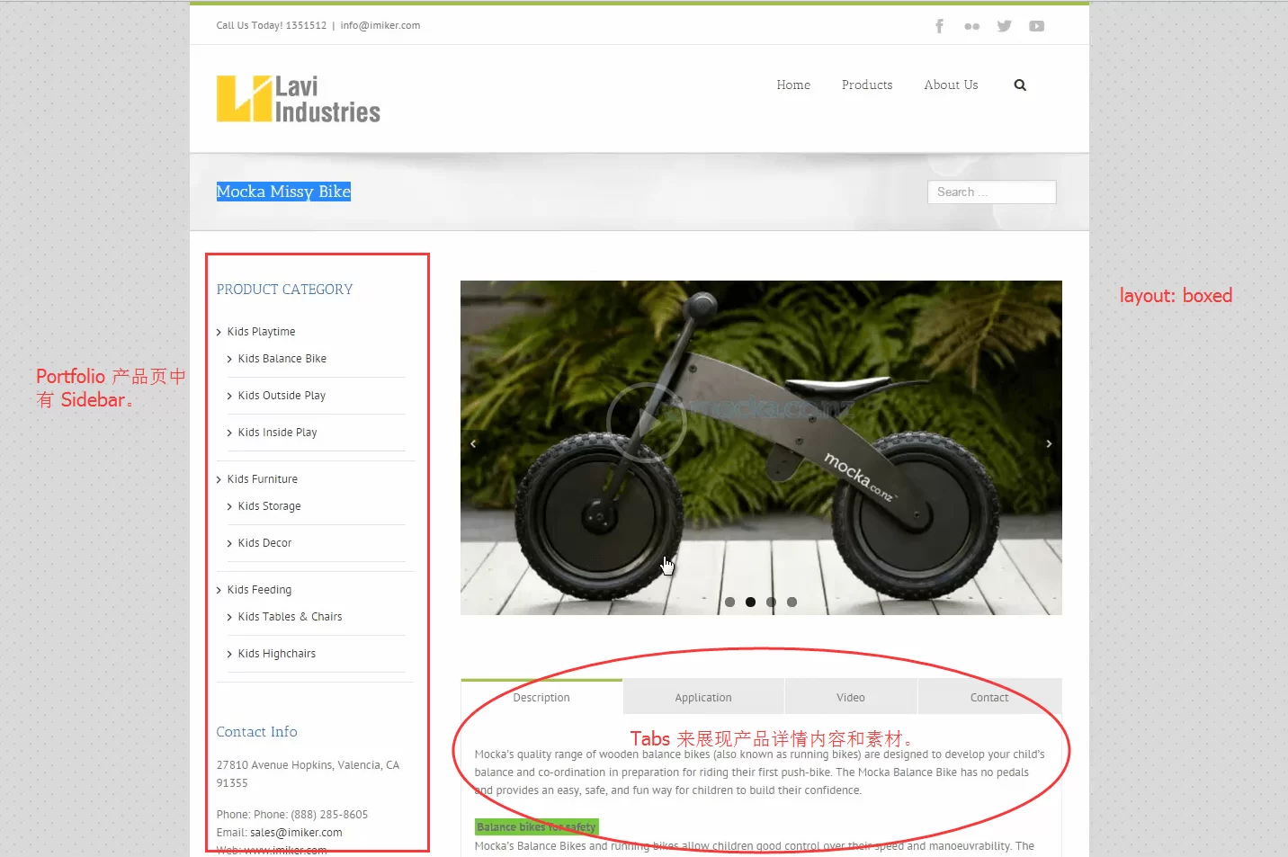Screen dimensions: 1288x857
Task: Select the third slider pagination dot
Action: pos(771,602)
